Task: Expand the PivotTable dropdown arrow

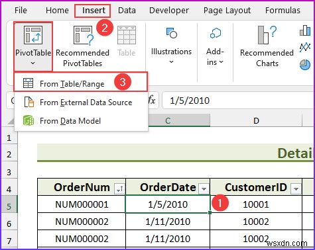Action: coord(33,63)
